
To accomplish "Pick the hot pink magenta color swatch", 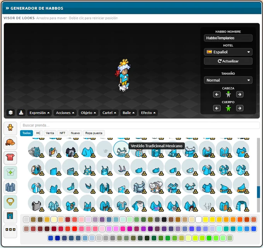I will coord(123,229).
